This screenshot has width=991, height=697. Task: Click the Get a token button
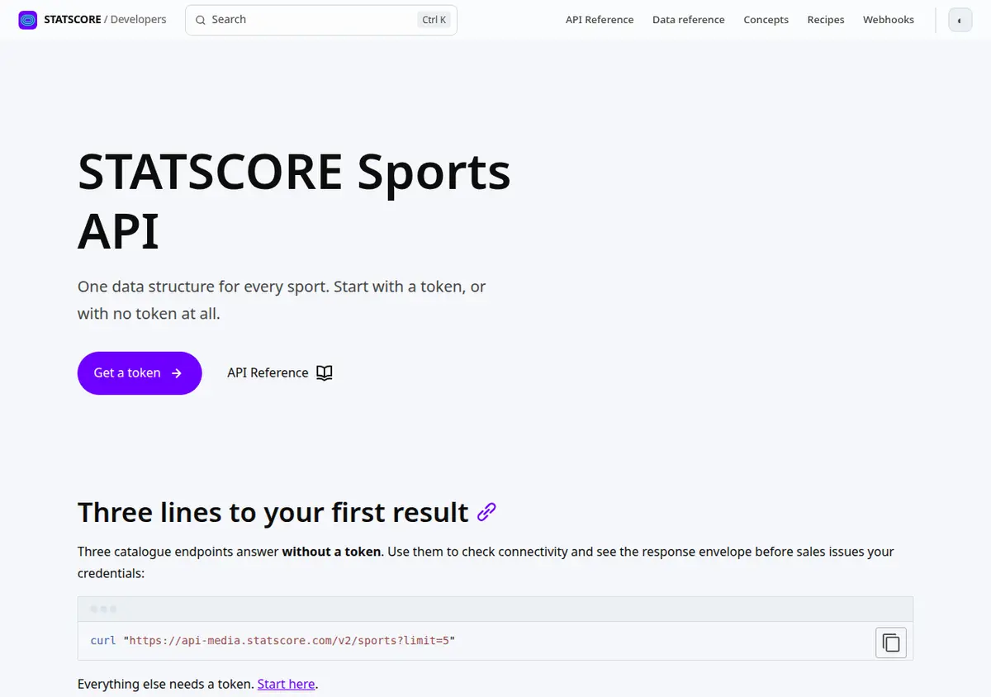(140, 373)
